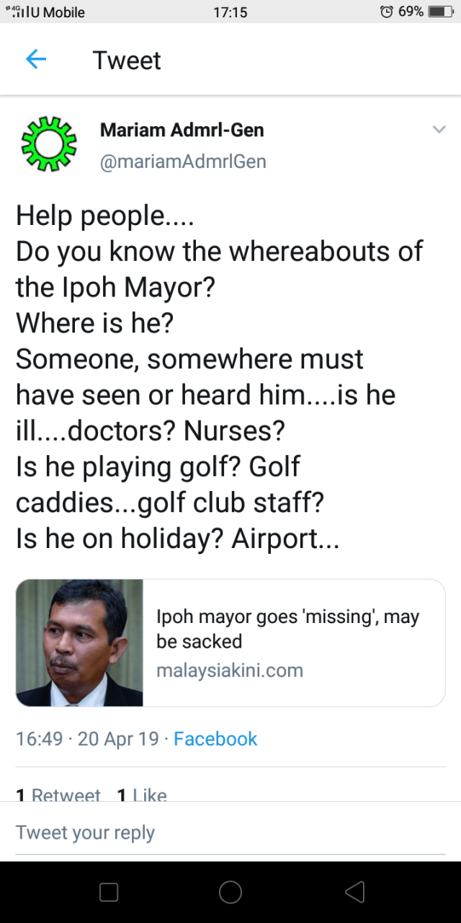Tap the Tweet header title
Image resolution: width=461 pixels, height=923 pixels.
127,61
